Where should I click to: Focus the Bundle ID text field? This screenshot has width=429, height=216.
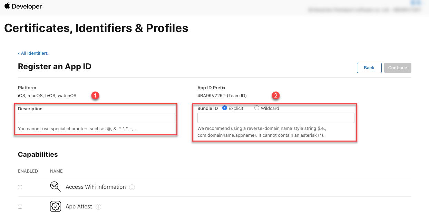coord(276,118)
